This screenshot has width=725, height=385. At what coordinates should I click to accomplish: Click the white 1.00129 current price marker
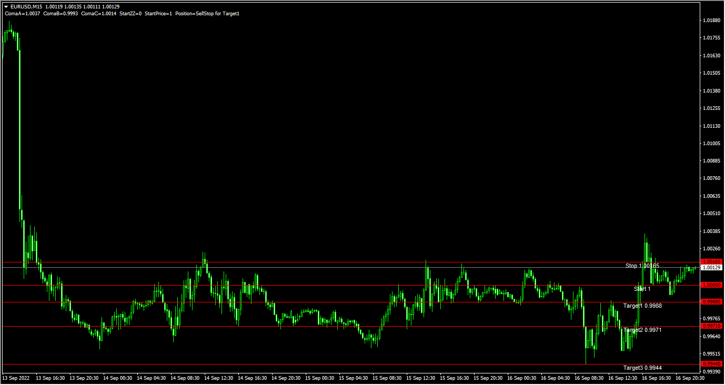[x=711, y=268]
